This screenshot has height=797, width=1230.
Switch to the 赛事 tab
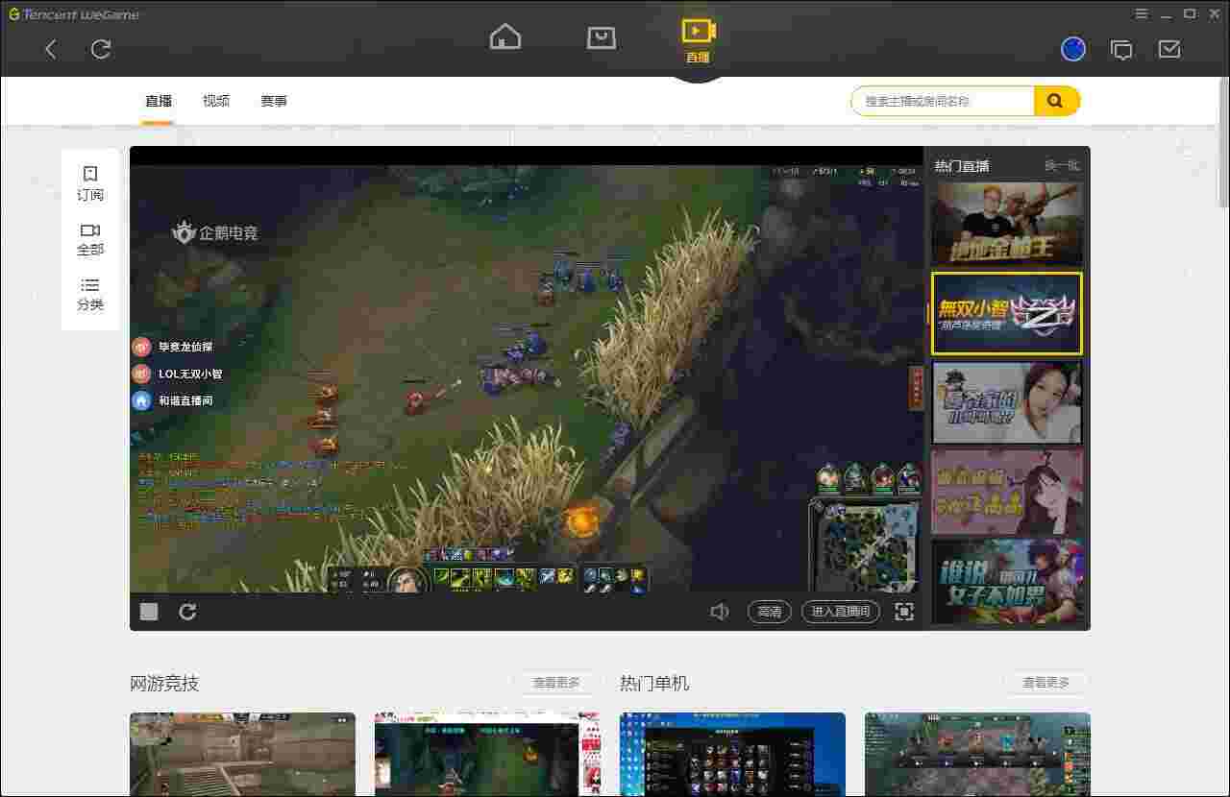(x=274, y=100)
